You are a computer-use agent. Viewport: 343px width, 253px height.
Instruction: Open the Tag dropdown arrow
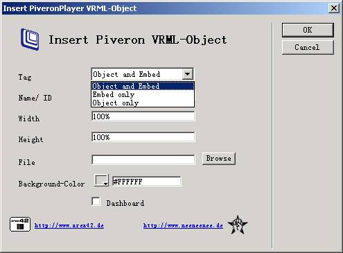(x=188, y=74)
